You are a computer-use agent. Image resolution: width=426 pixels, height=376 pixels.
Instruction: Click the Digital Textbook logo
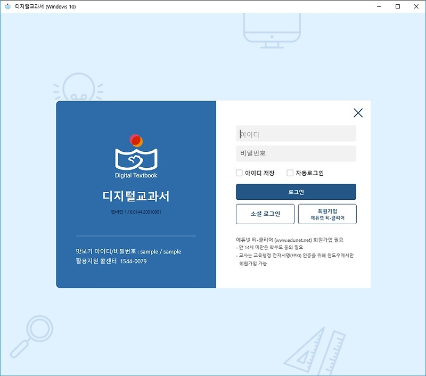pos(136,156)
